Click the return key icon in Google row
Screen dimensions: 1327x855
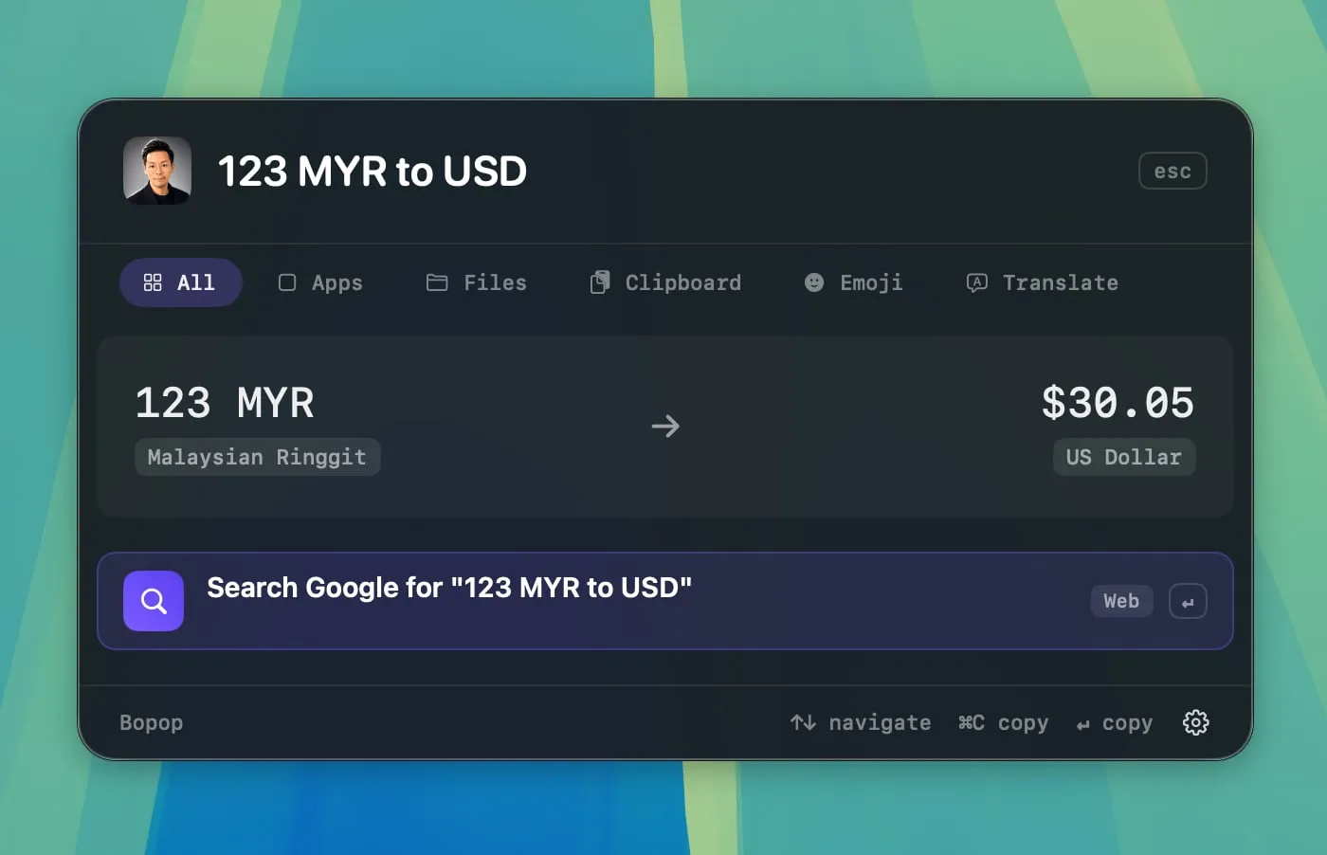click(x=1188, y=601)
